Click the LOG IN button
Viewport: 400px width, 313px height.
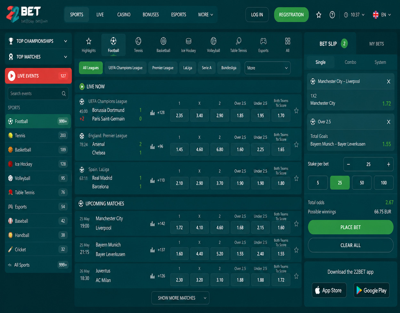click(257, 15)
